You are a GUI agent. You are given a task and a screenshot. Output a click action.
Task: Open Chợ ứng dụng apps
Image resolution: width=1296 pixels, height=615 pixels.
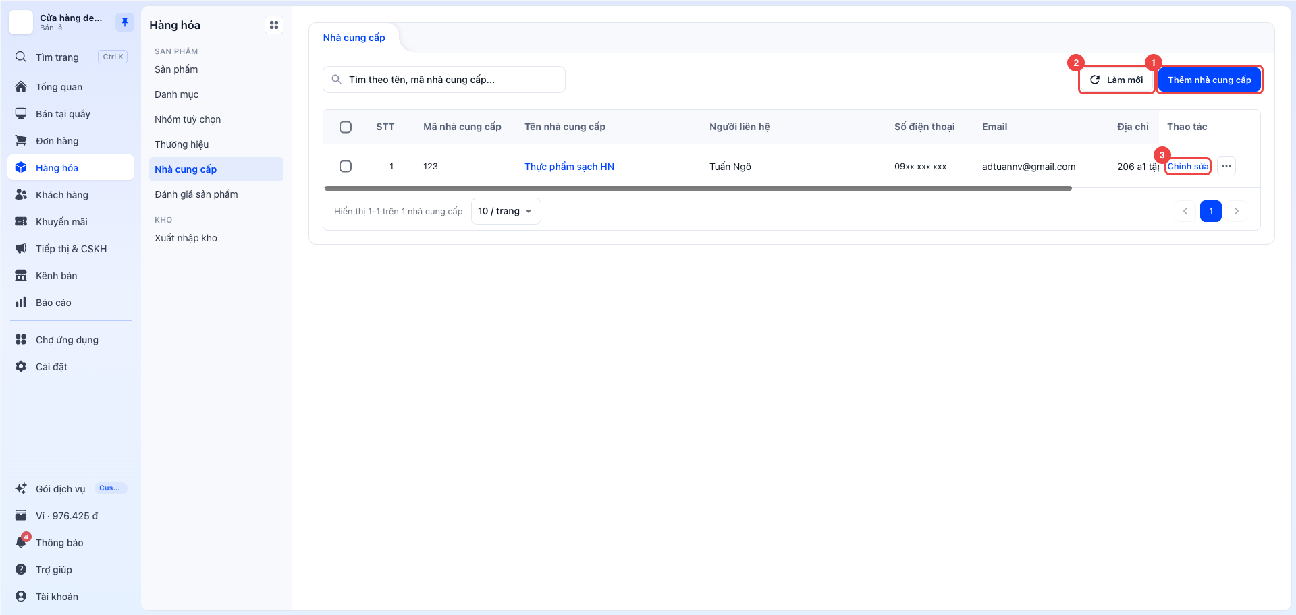[71, 339]
